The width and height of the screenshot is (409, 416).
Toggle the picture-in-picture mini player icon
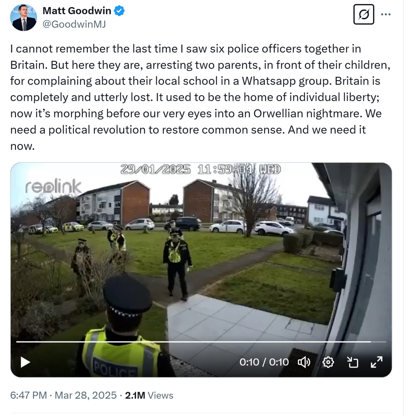[x=353, y=362]
